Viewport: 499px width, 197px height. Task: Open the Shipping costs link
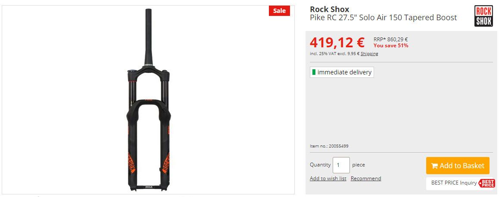[369, 54]
